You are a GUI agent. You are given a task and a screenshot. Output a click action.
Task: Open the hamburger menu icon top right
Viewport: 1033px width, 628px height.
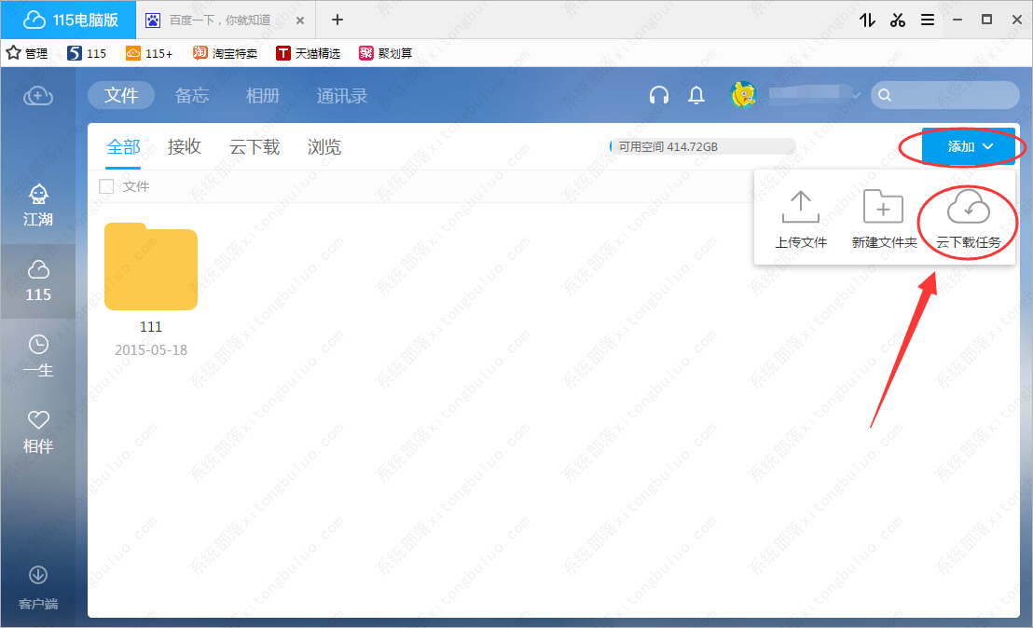click(929, 19)
